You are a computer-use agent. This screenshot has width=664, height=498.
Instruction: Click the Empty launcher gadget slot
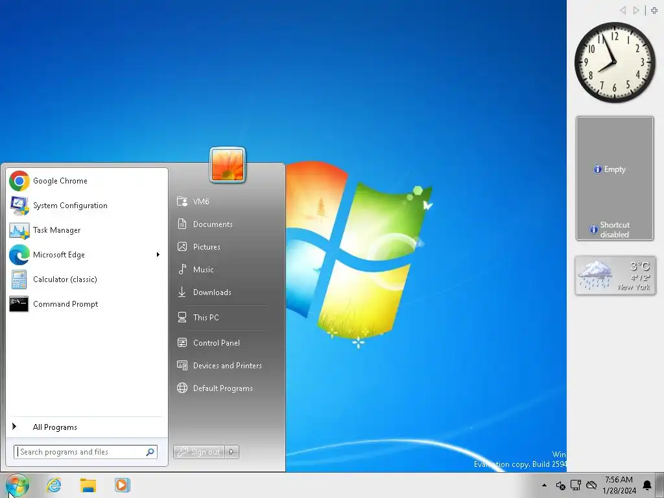[x=610, y=169]
